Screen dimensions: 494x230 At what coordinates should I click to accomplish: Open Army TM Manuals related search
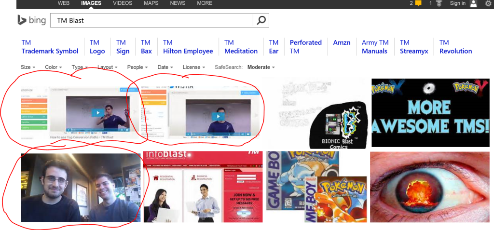pyautogui.click(x=375, y=47)
